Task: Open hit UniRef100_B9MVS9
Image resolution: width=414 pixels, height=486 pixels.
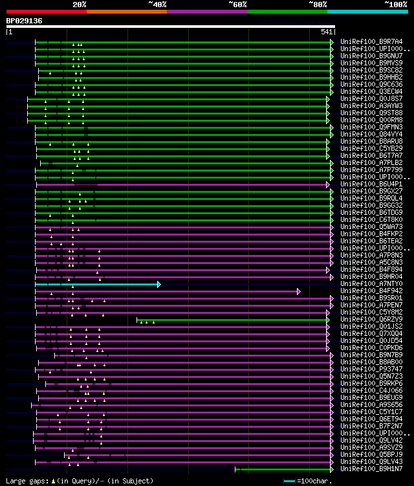Action: coord(371,63)
